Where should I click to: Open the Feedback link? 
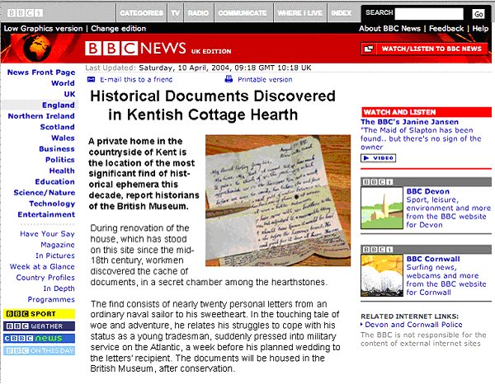[x=446, y=28]
